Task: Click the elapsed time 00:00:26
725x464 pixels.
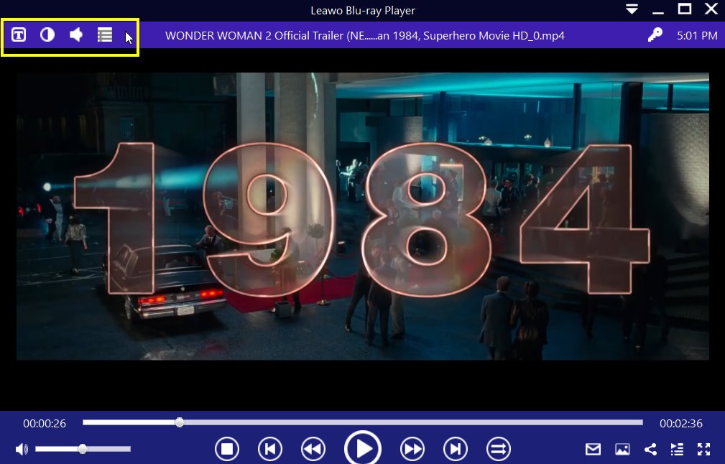Action: pyautogui.click(x=45, y=423)
